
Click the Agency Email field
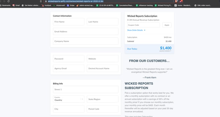point(69,68)
